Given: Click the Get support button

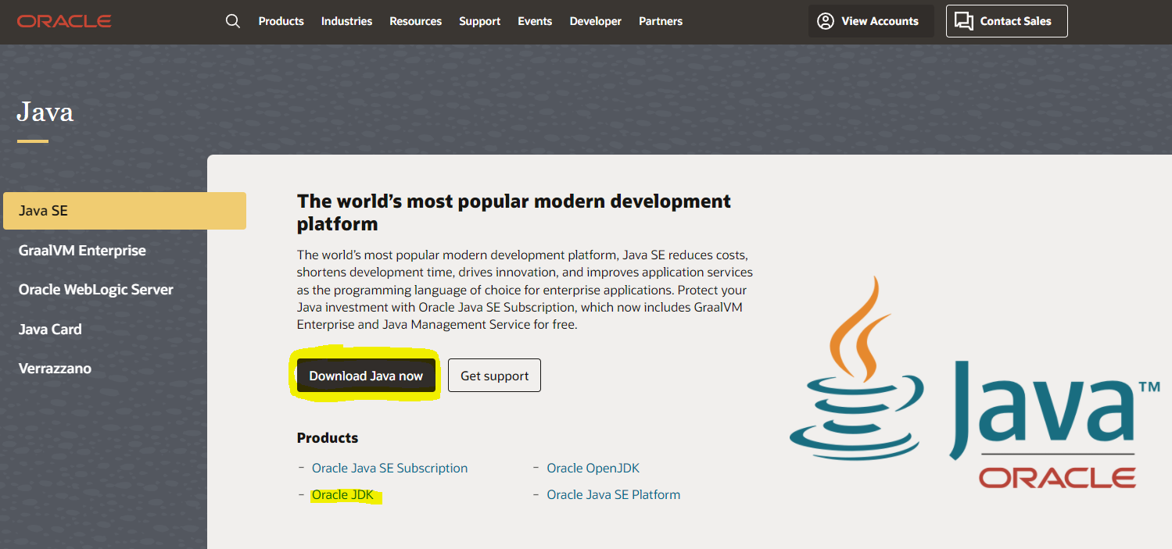Looking at the screenshot, I should click(x=494, y=376).
